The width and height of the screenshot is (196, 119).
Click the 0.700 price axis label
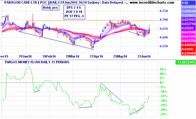pos(164,20)
